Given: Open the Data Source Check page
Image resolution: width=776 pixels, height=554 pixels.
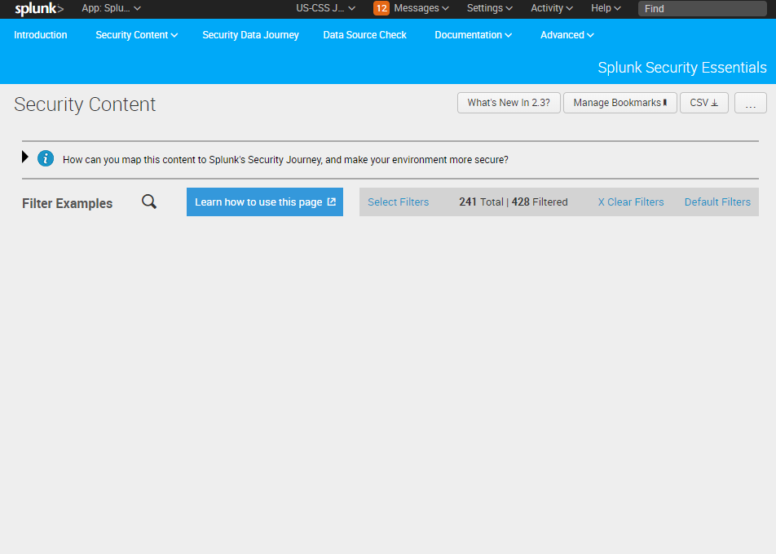Looking at the screenshot, I should tap(364, 35).
